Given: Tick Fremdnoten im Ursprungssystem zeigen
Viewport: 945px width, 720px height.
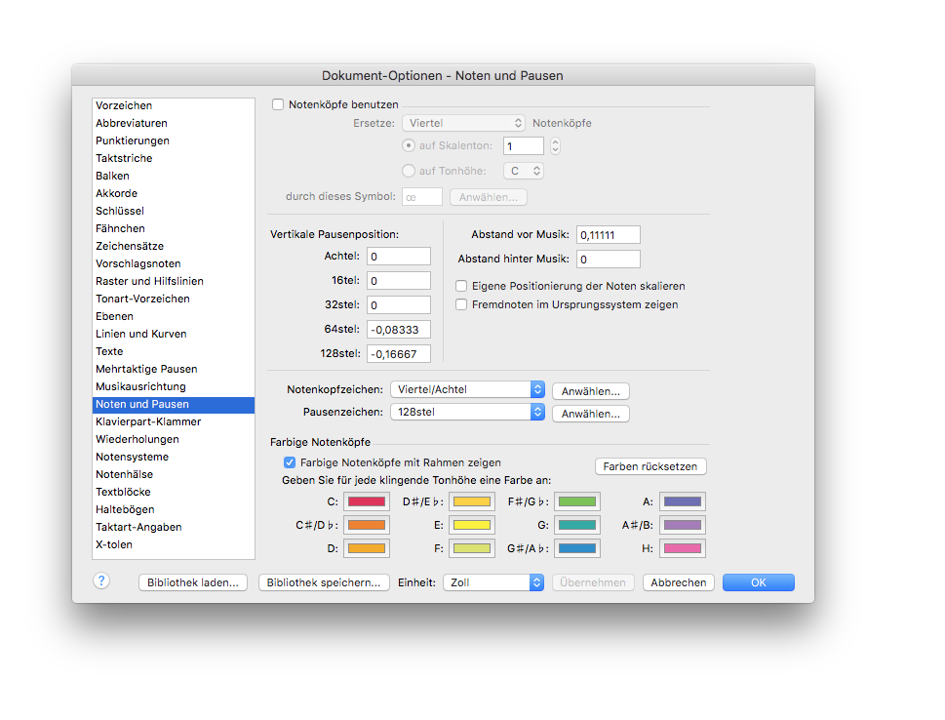Looking at the screenshot, I should coord(461,304).
